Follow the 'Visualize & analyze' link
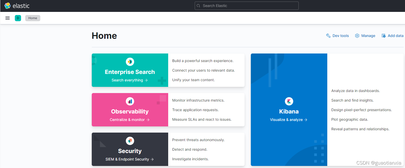This screenshot has width=405, height=168. click(x=289, y=120)
